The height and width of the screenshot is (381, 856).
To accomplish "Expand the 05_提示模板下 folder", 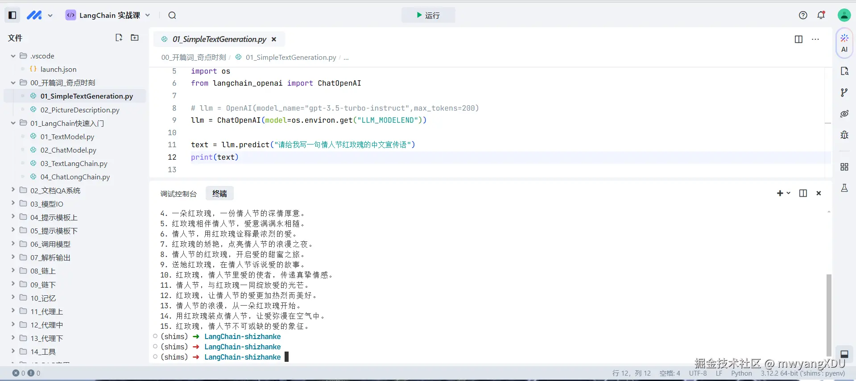I will [x=13, y=230].
